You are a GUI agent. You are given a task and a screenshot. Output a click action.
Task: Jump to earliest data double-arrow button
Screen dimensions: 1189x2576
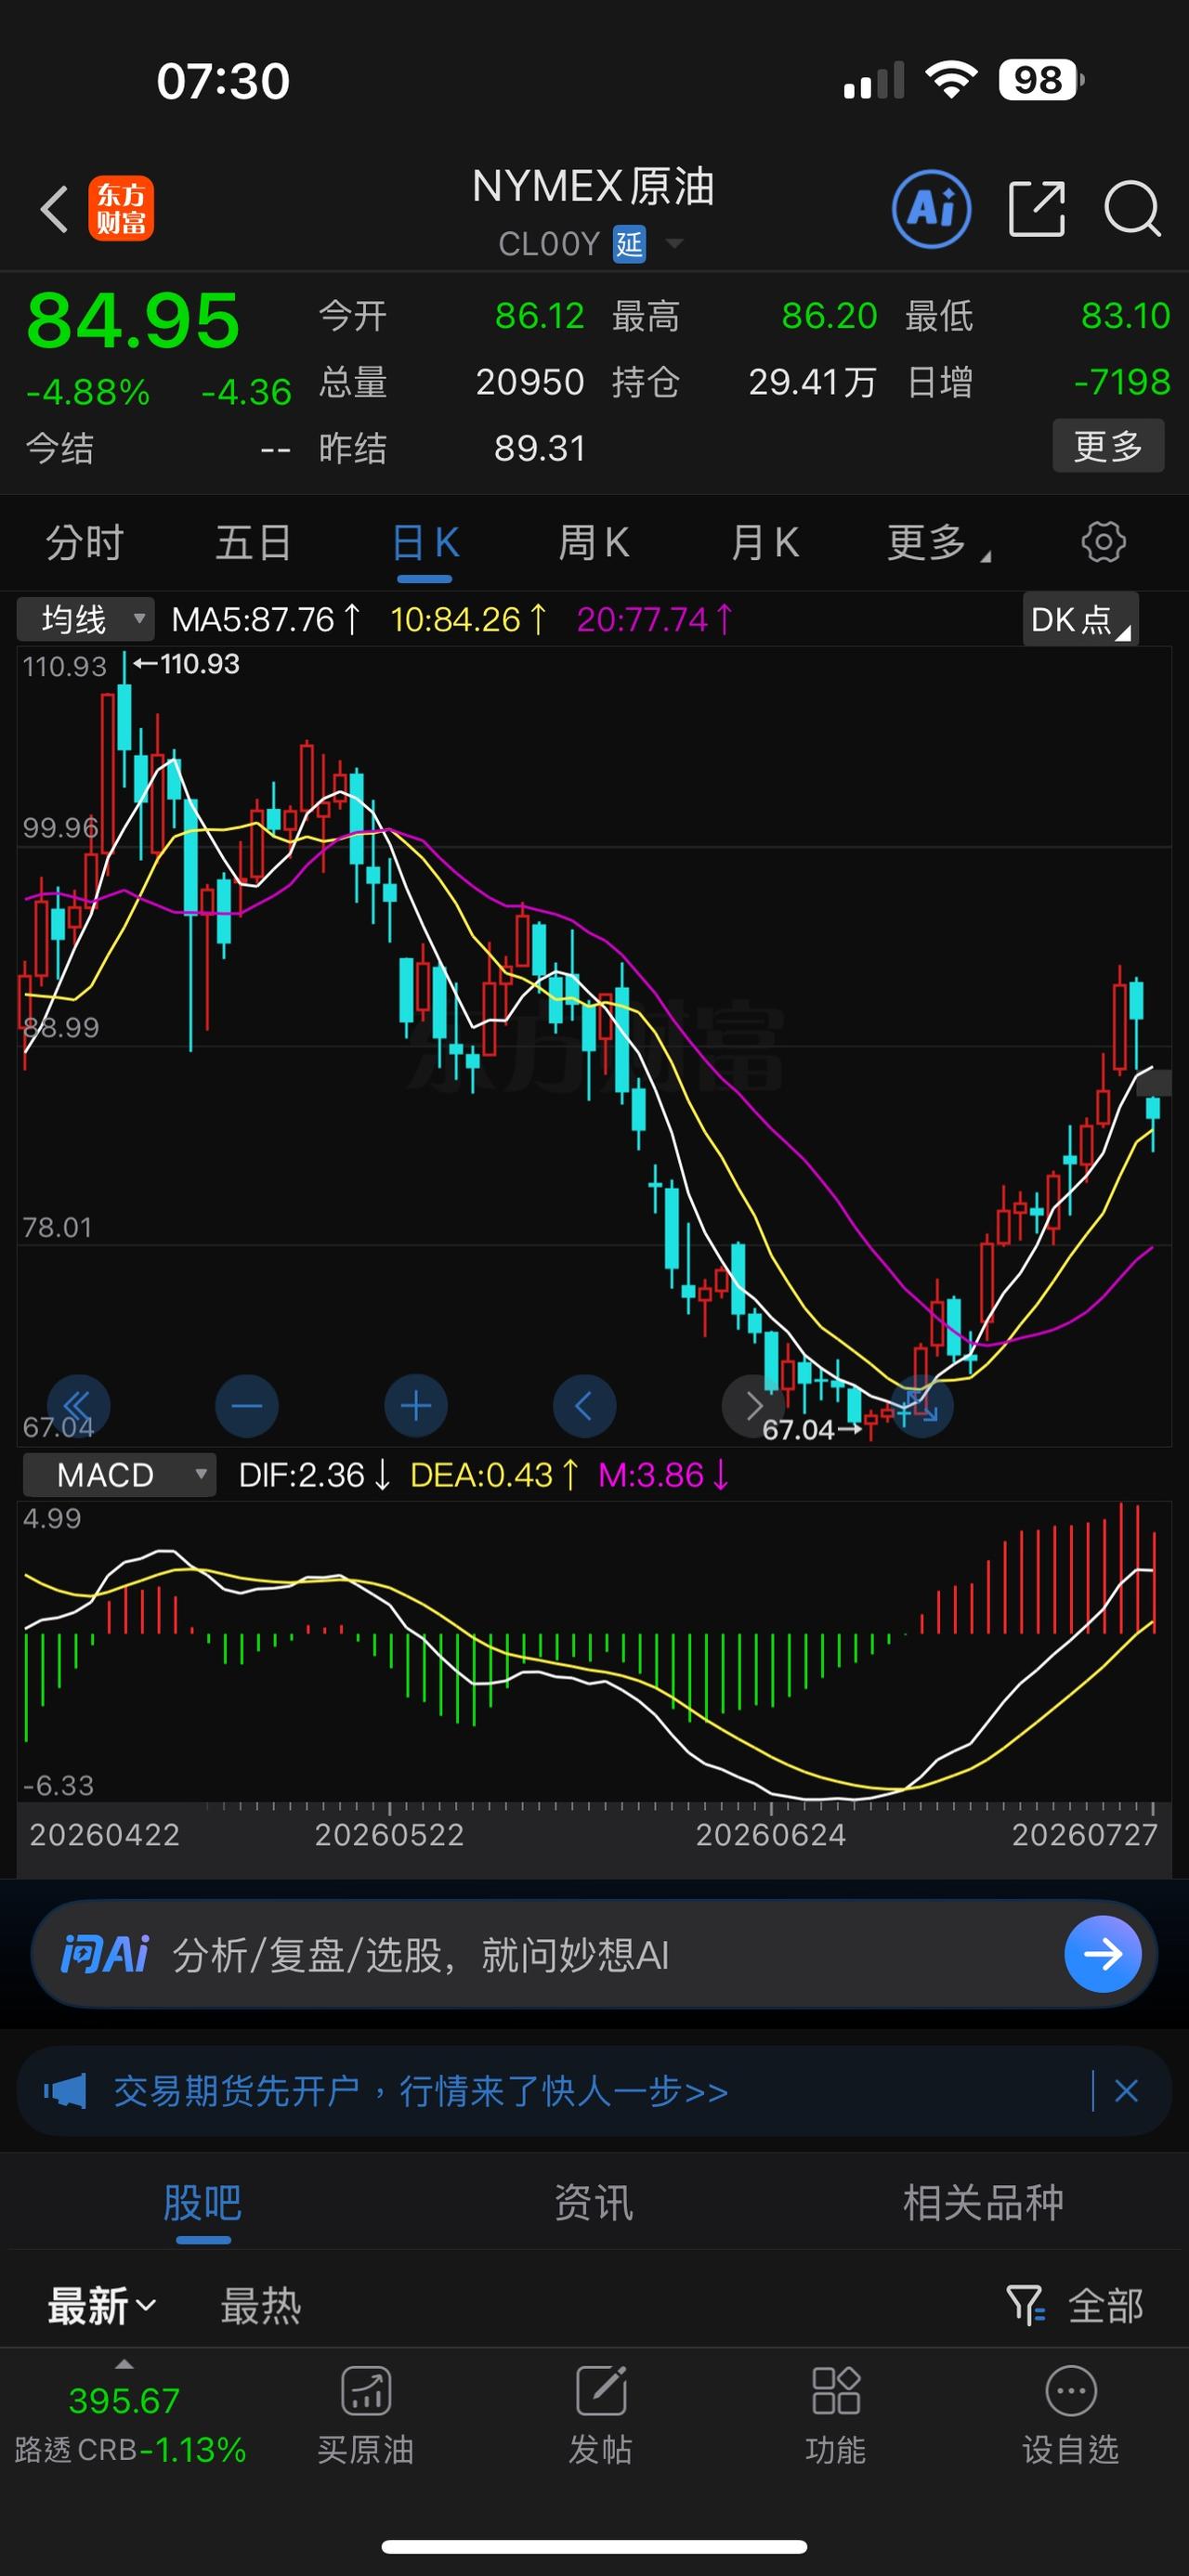point(78,1405)
